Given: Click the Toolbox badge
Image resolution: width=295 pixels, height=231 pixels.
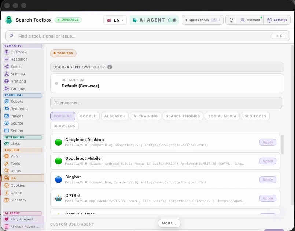Looking at the screenshot, I should (x=63, y=53).
